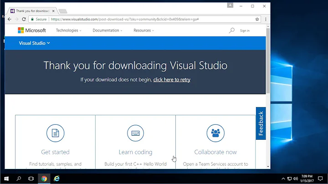The width and height of the screenshot is (328, 184).
Task: Select the Thank you for download tab
Action: click(33, 11)
